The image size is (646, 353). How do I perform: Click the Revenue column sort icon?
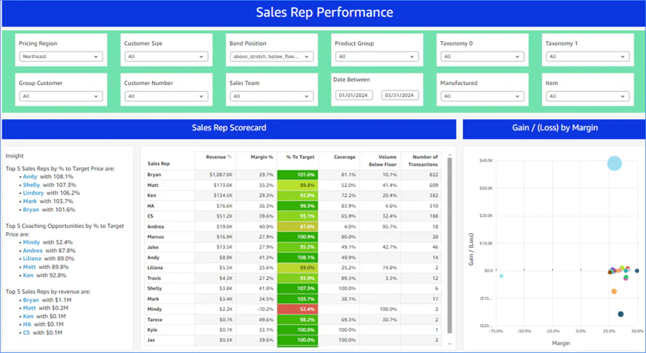pyautogui.click(x=229, y=157)
